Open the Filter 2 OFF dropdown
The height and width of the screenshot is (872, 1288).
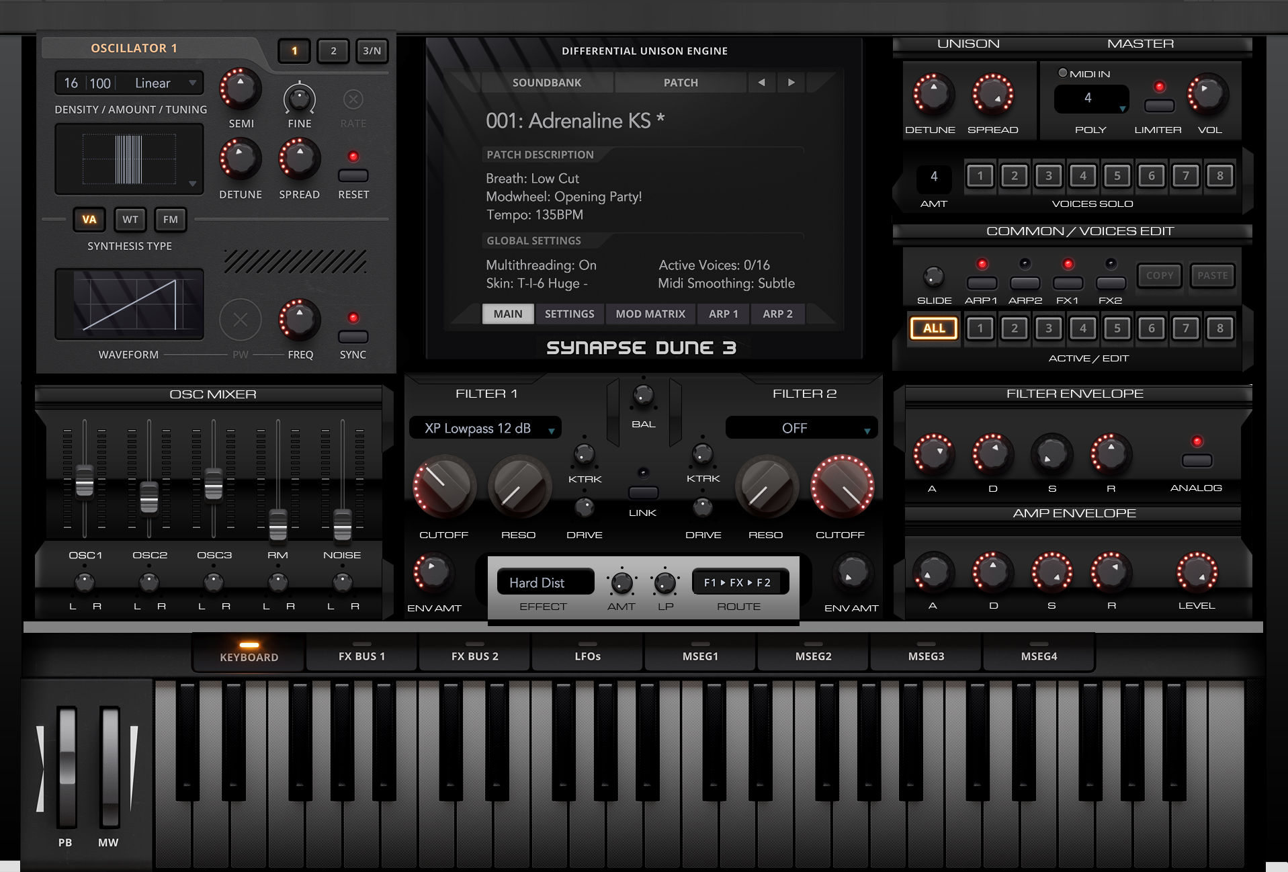(802, 428)
